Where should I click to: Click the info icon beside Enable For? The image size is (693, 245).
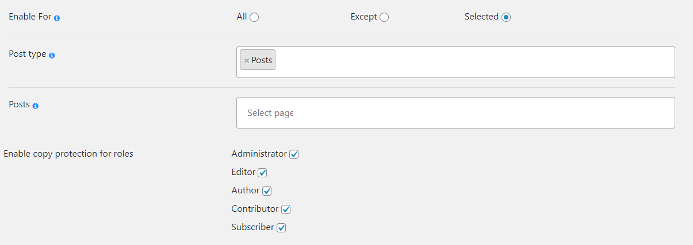click(x=57, y=18)
